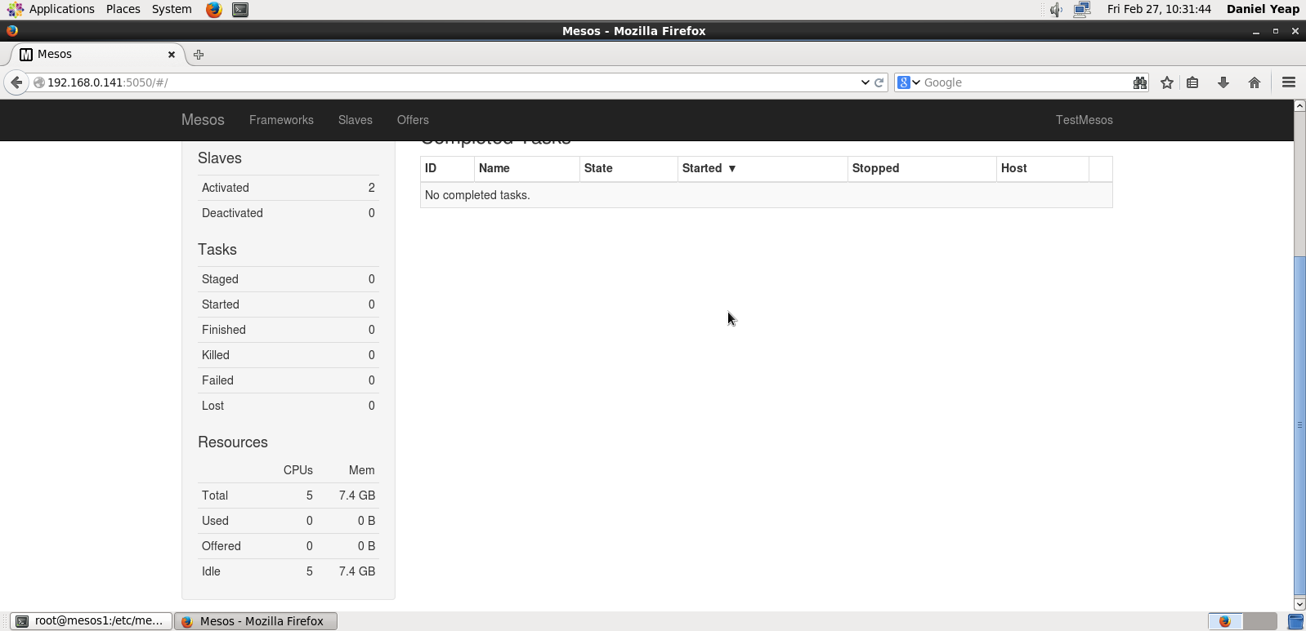The image size is (1306, 631).
Task: Select the Idle resources row
Action: [288, 571]
